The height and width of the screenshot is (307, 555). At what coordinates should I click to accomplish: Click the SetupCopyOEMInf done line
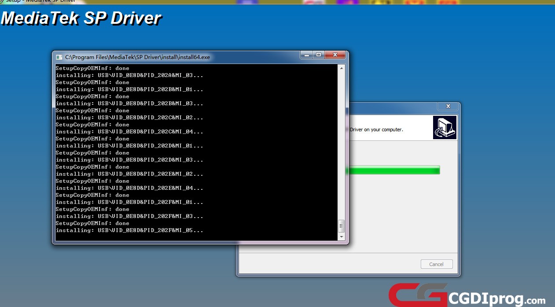click(x=92, y=223)
